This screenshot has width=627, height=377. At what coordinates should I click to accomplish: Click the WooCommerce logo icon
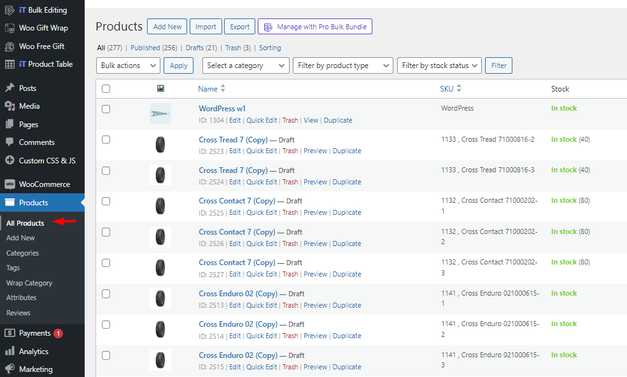point(10,184)
